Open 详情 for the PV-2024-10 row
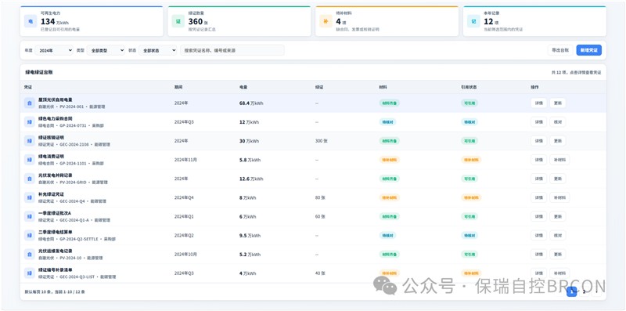 [x=538, y=255]
